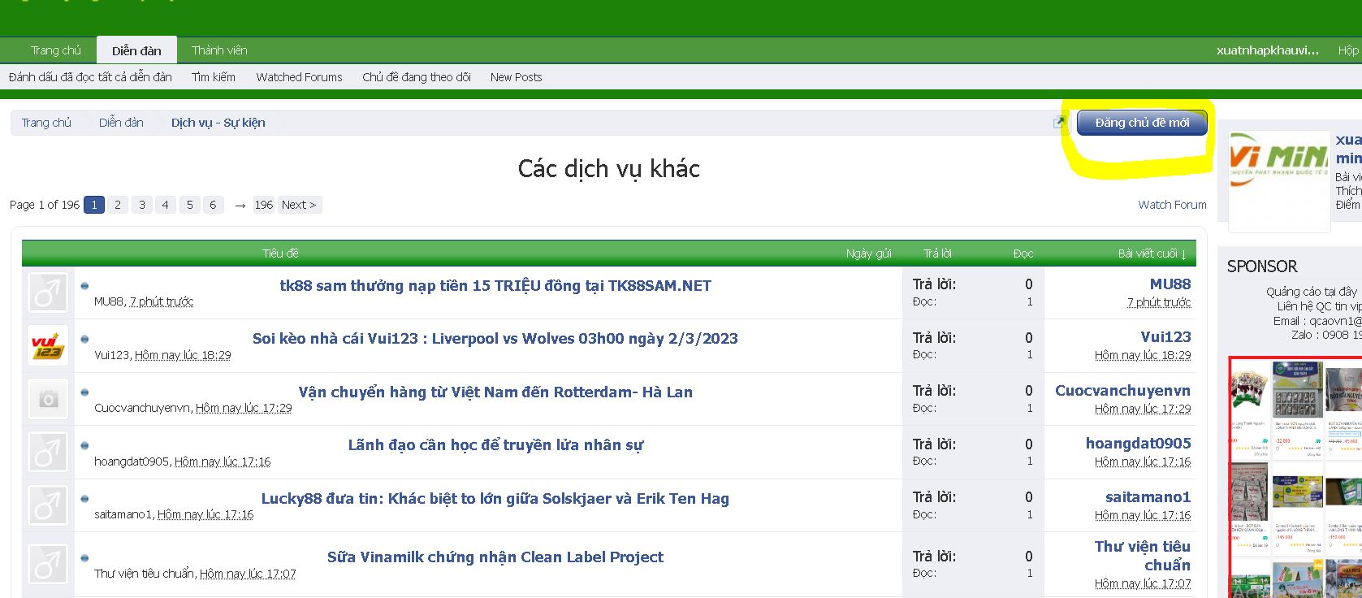
Task: Click Đăng chủ đề mới button
Action: [1141, 123]
